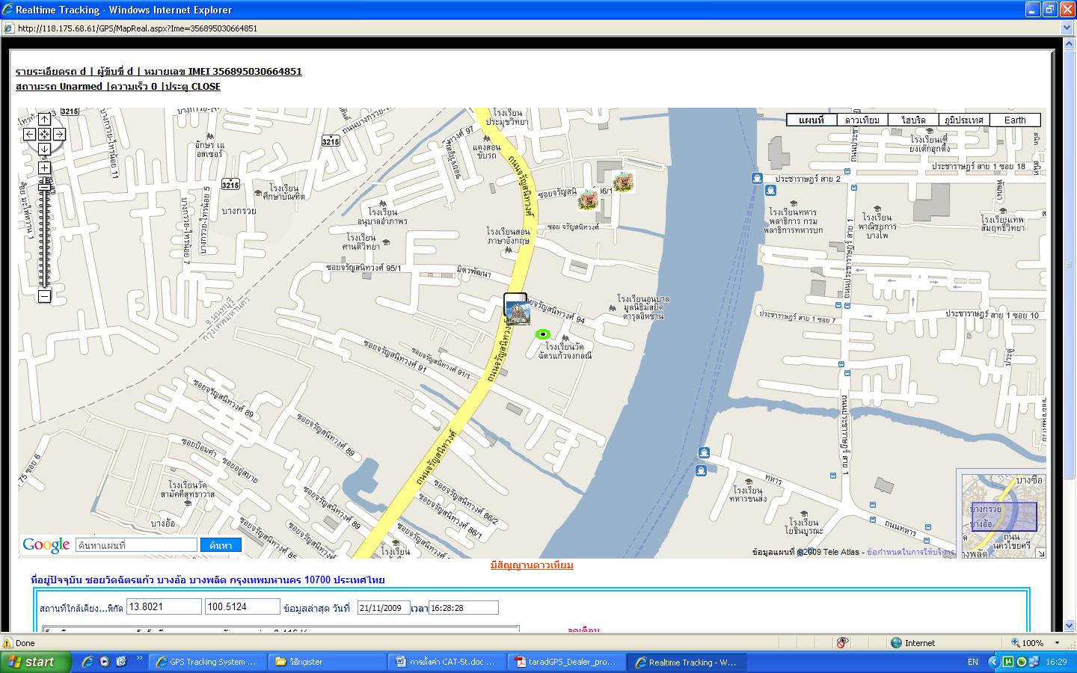Click the map search text field
This screenshot has height=673, width=1077.
136,545
